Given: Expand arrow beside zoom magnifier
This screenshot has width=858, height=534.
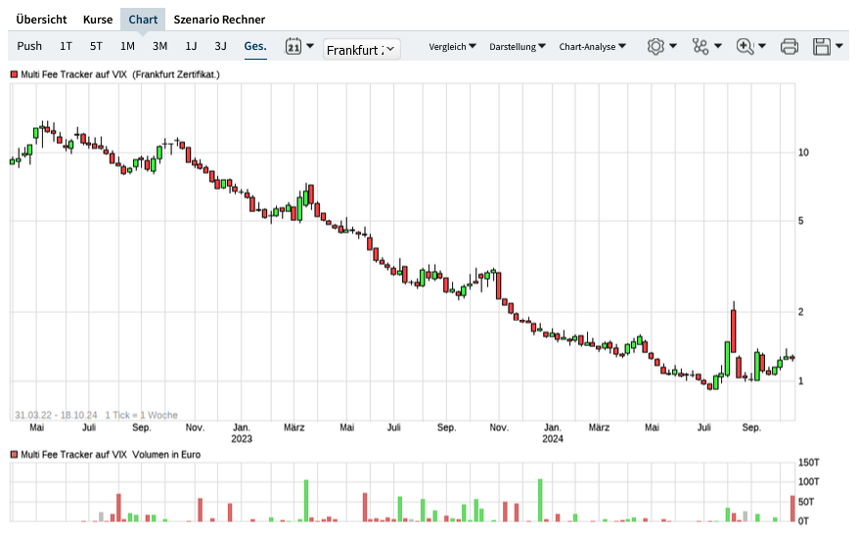Looking at the screenshot, I should (762, 46).
